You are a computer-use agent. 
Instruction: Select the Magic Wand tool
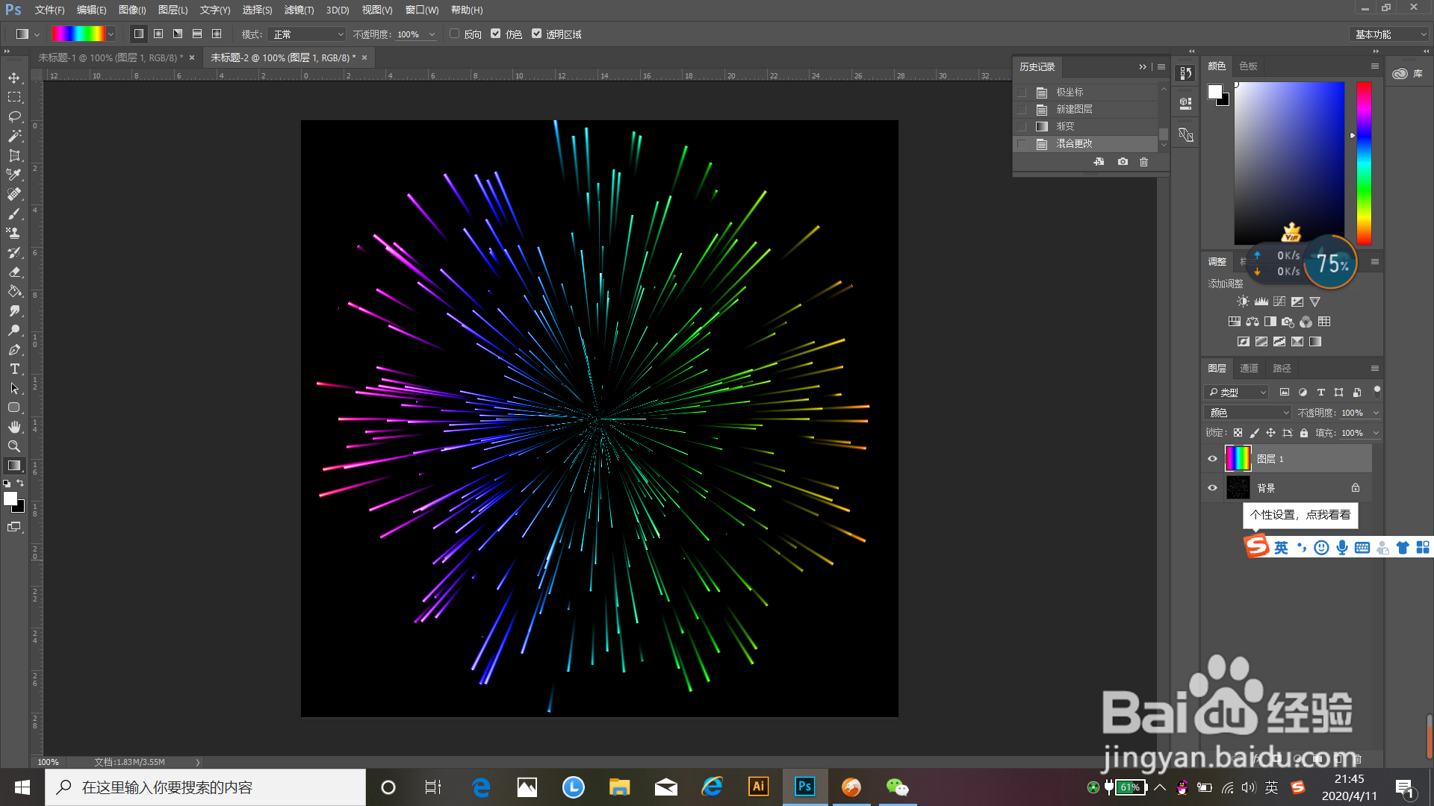14,136
